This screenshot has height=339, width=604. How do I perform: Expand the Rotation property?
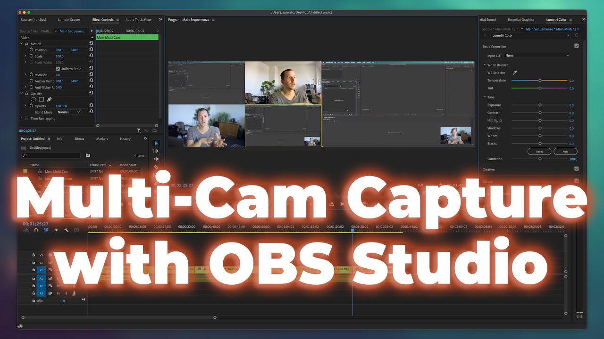[x=25, y=75]
